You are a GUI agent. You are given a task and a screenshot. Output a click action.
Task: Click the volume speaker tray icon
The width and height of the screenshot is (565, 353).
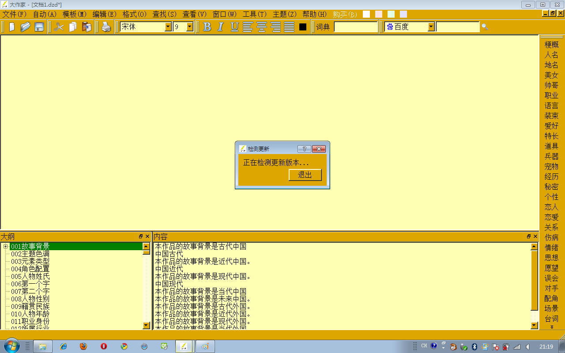[527, 346]
